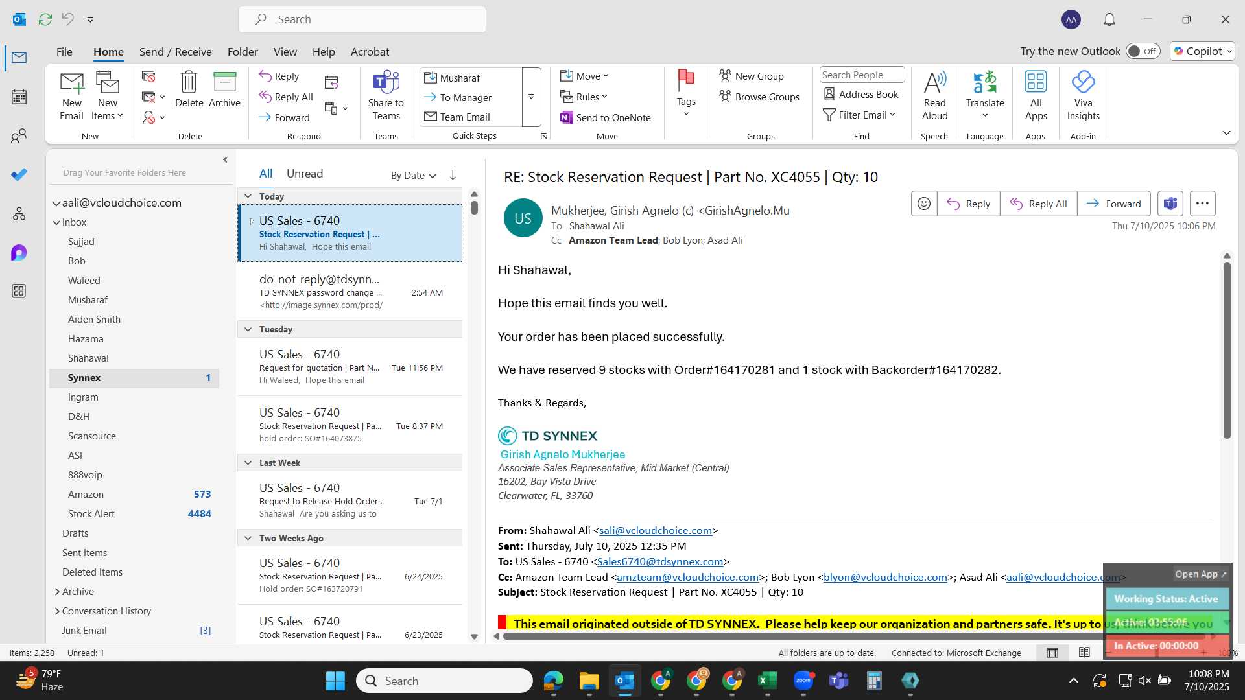
Task: Open the Copilot dropdown
Action: tap(1202, 51)
